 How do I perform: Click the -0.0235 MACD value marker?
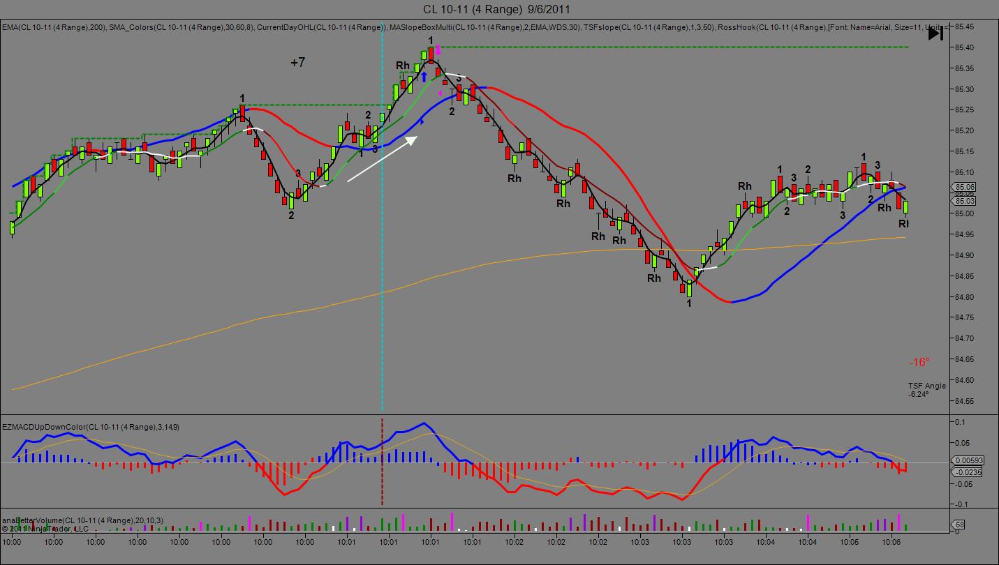point(968,472)
